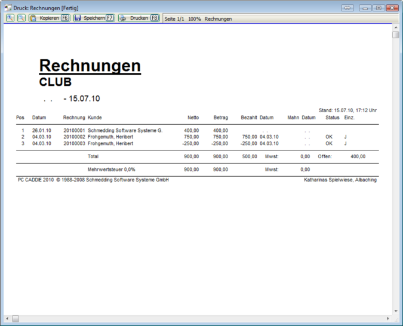Click the vertical scrollbar down arrow
Viewport: 403px width, 326px height.
(x=395, y=311)
